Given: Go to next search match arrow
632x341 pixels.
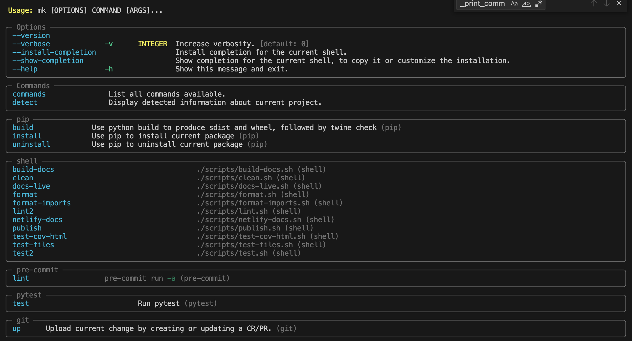Looking at the screenshot, I should tap(606, 3).
